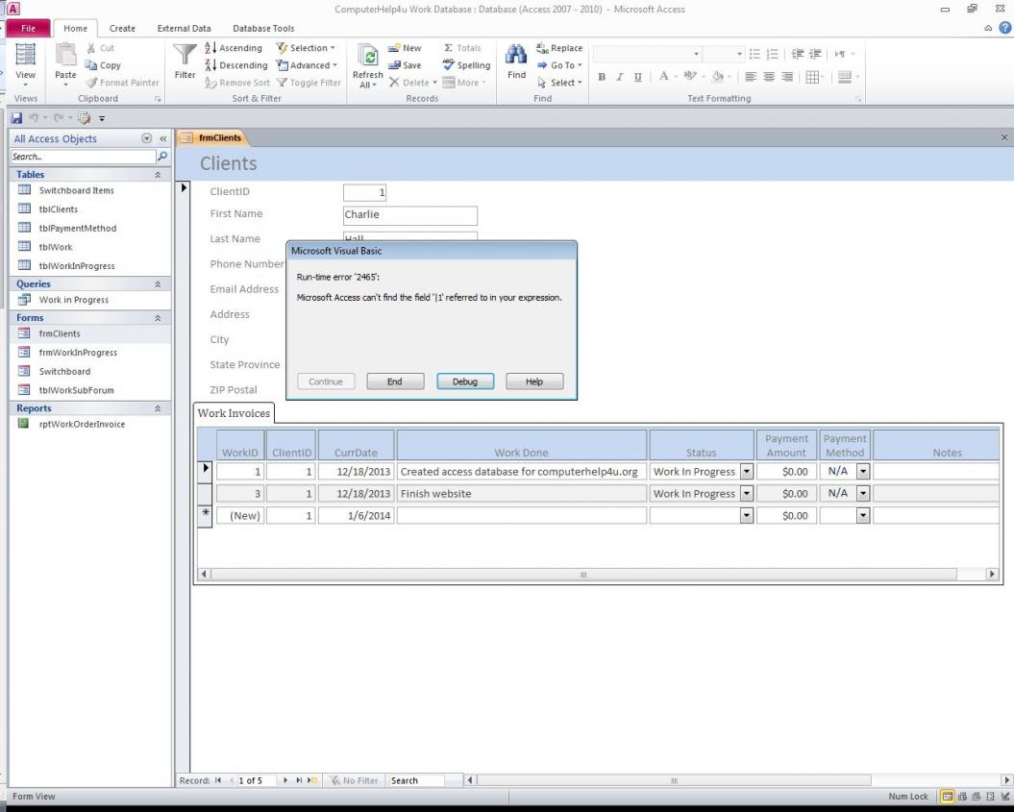Click the new record button in navigator
Image resolution: width=1014 pixels, height=812 pixels.
point(312,780)
